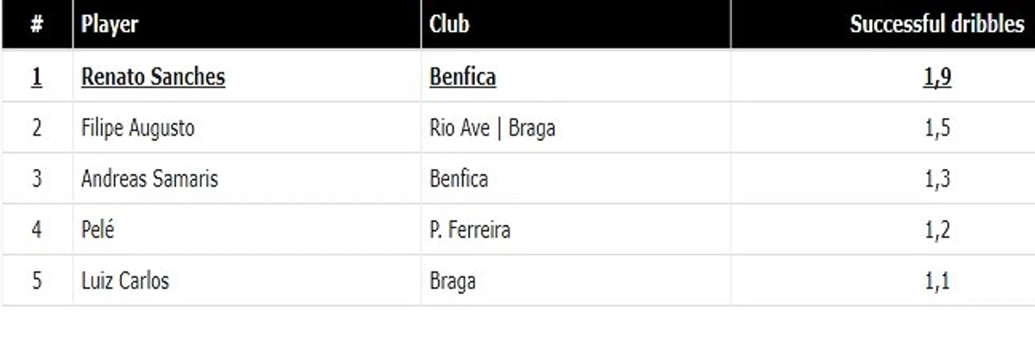The height and width of the screenshot is (341, 1035).
Task: Click the 1,3 dribbles value
Action: click(936, 179)
